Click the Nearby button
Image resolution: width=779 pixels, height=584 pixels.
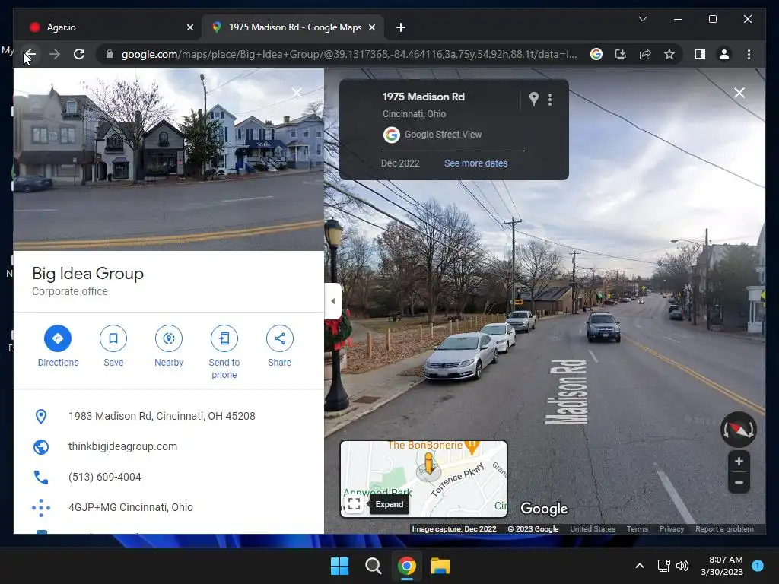pyautogui.click(x=169, y=346)
